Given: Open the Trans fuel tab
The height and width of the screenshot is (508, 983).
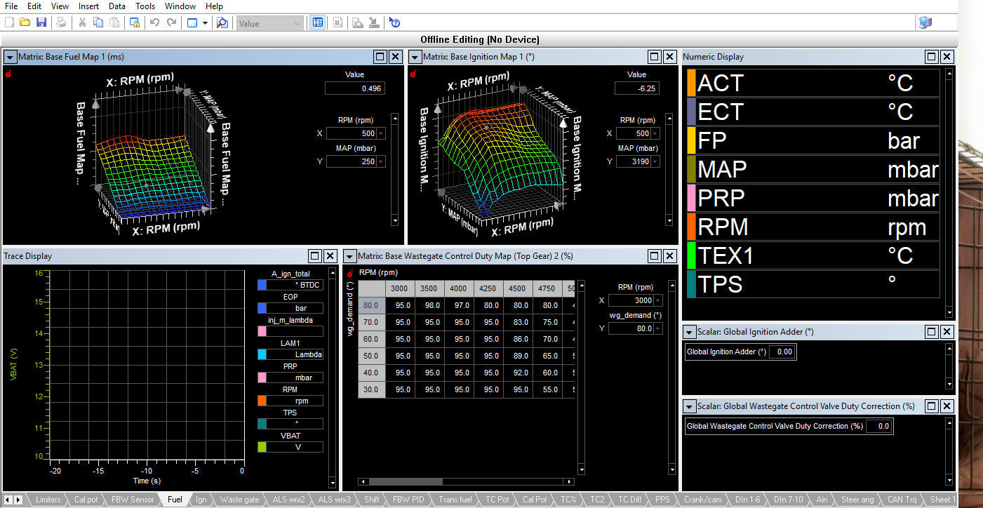Looking at the screenshot, I should click(x=455, y=500).
